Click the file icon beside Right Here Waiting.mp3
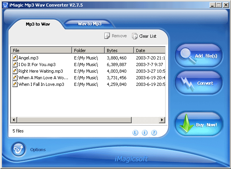 pos(15,71)
